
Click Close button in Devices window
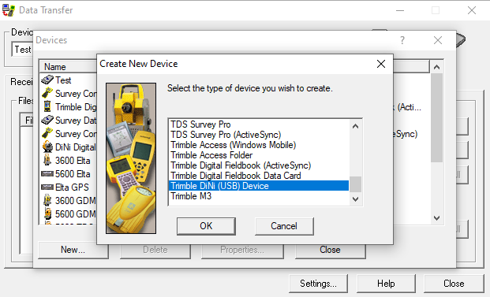(x=330, y=250)
